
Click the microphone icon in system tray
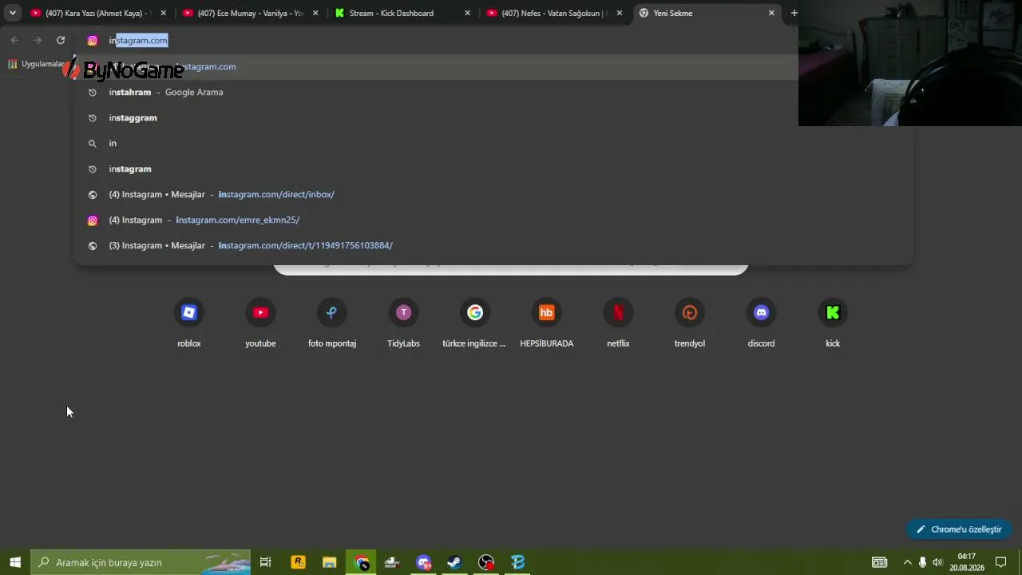click(923, 562)
